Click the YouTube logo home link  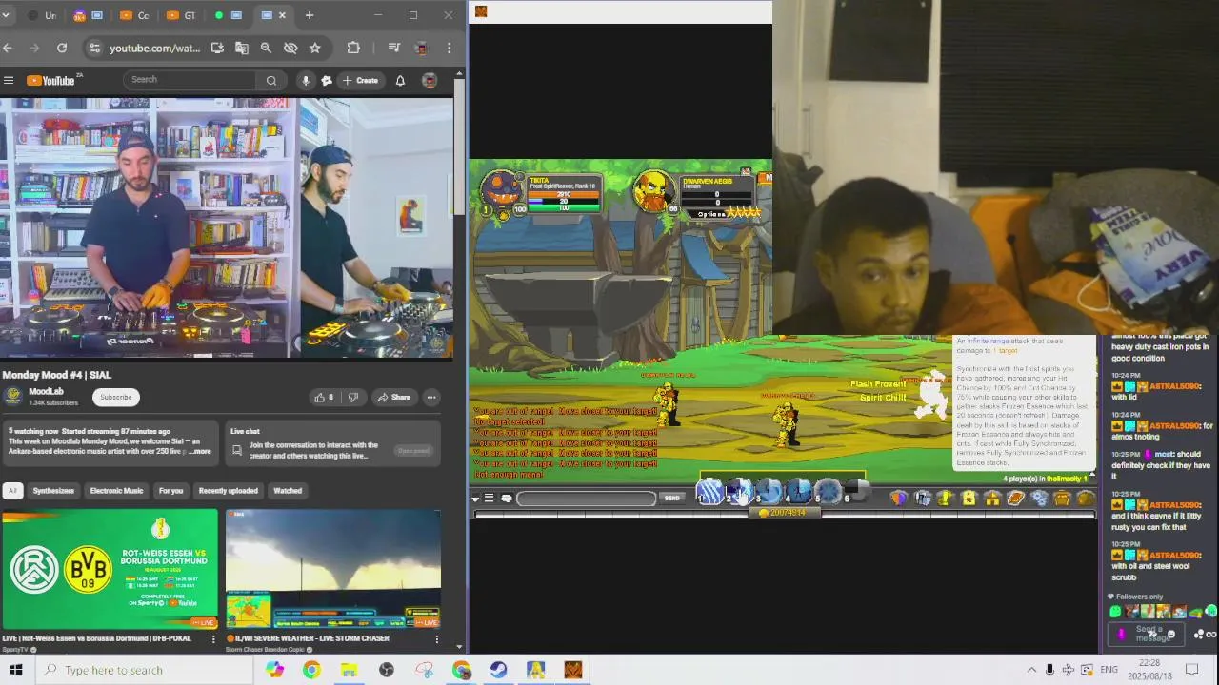[x=50, y=81]
